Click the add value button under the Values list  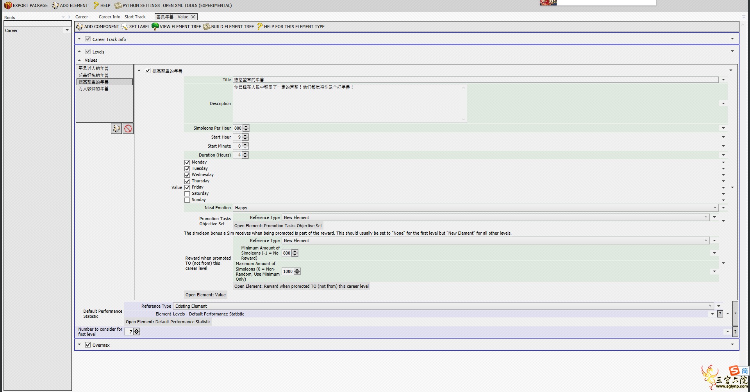tap(116, 128)
